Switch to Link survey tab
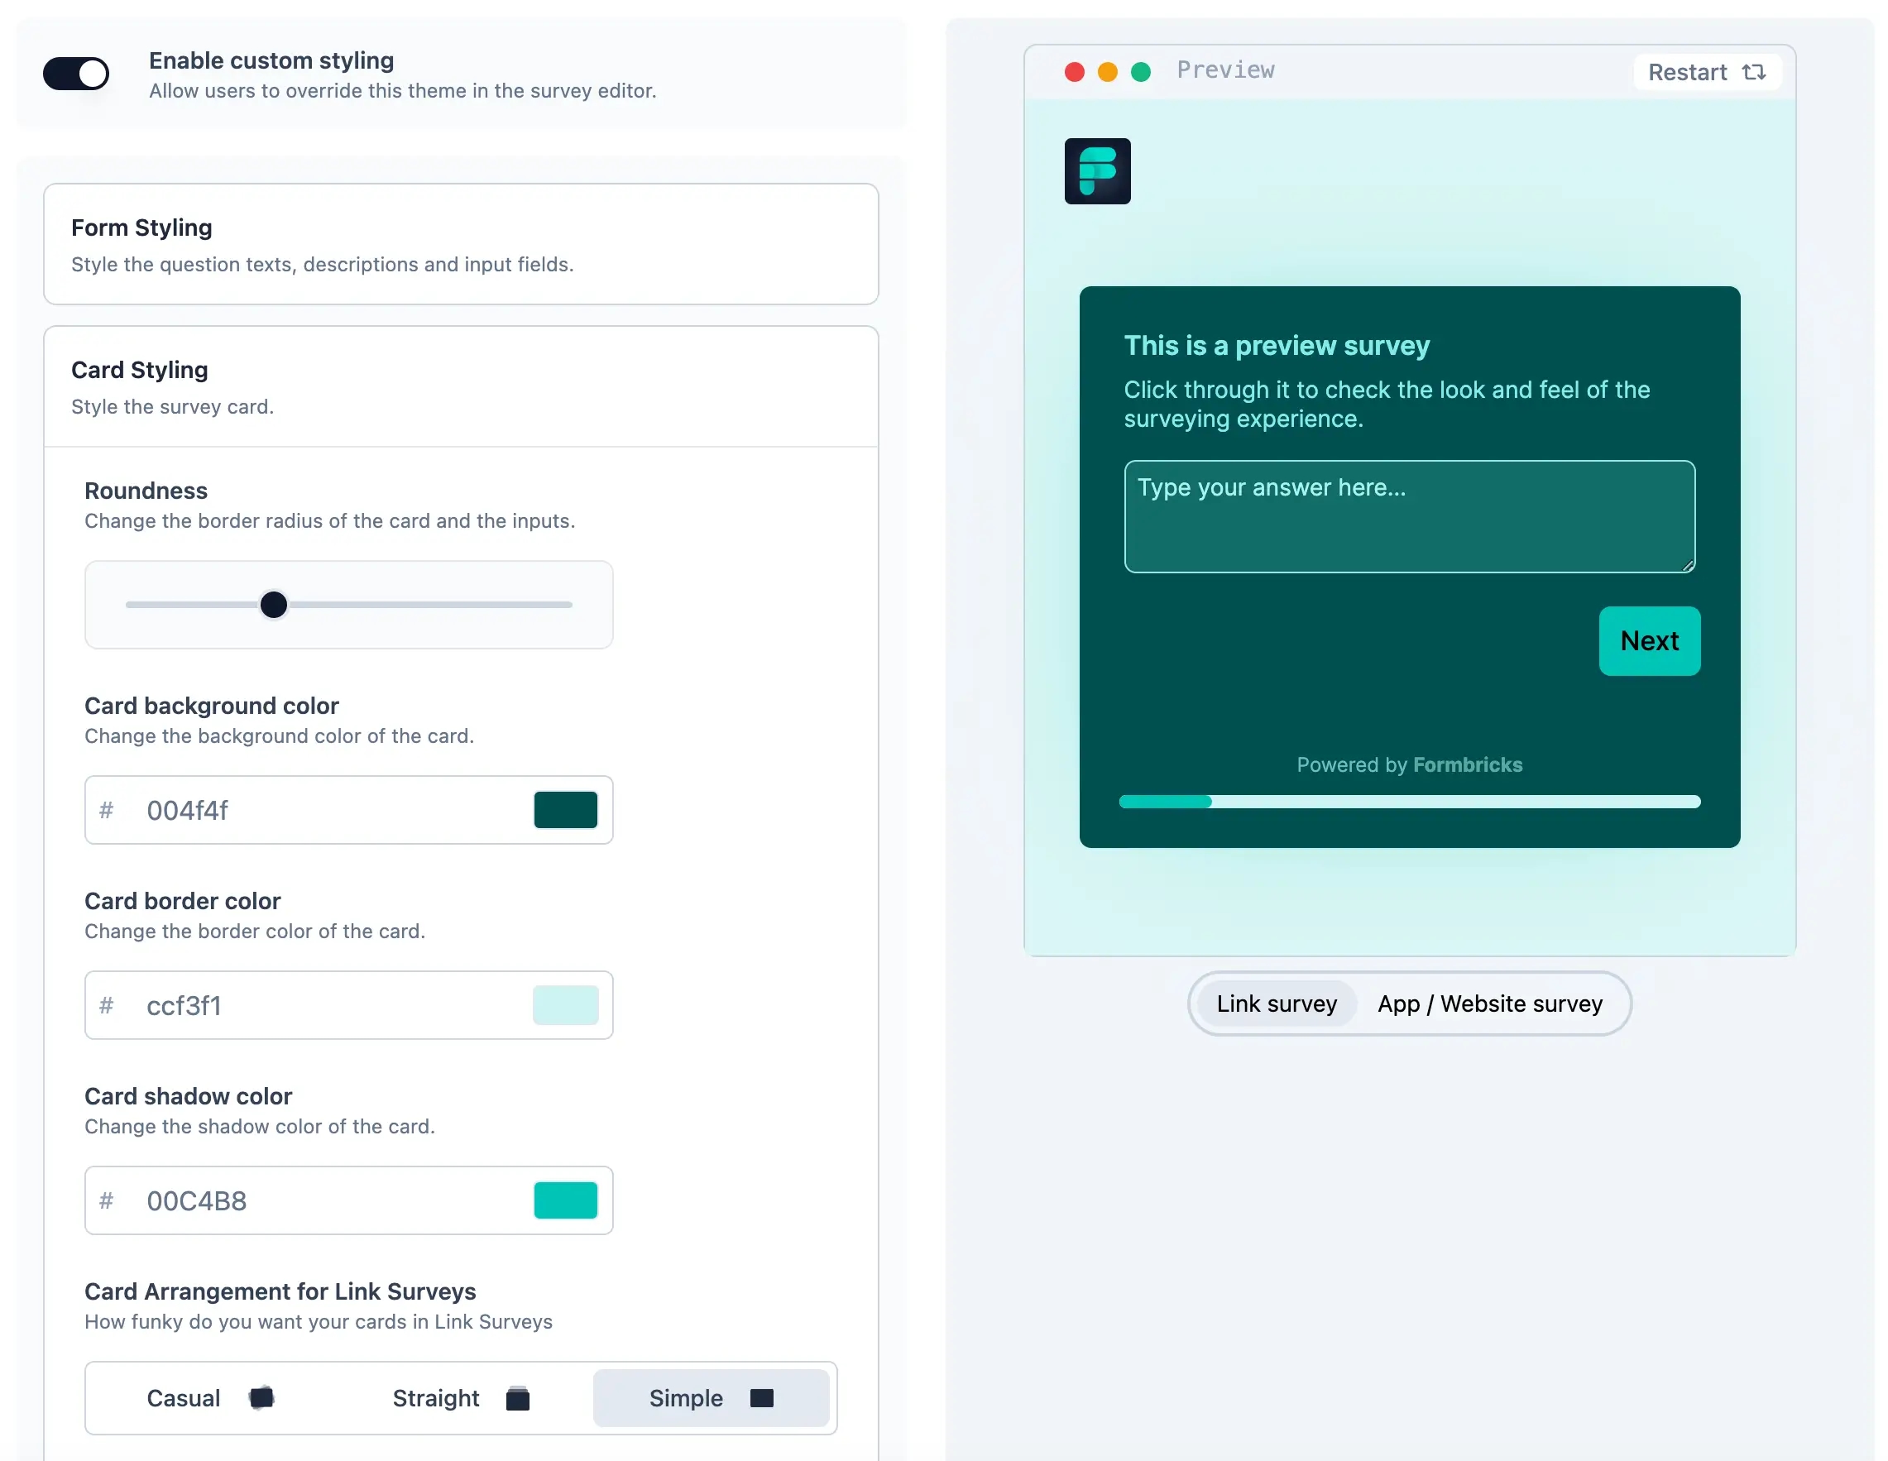 pos(1277,1003)
